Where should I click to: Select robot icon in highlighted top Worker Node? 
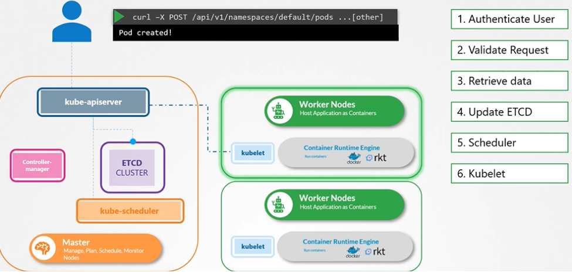278,110
